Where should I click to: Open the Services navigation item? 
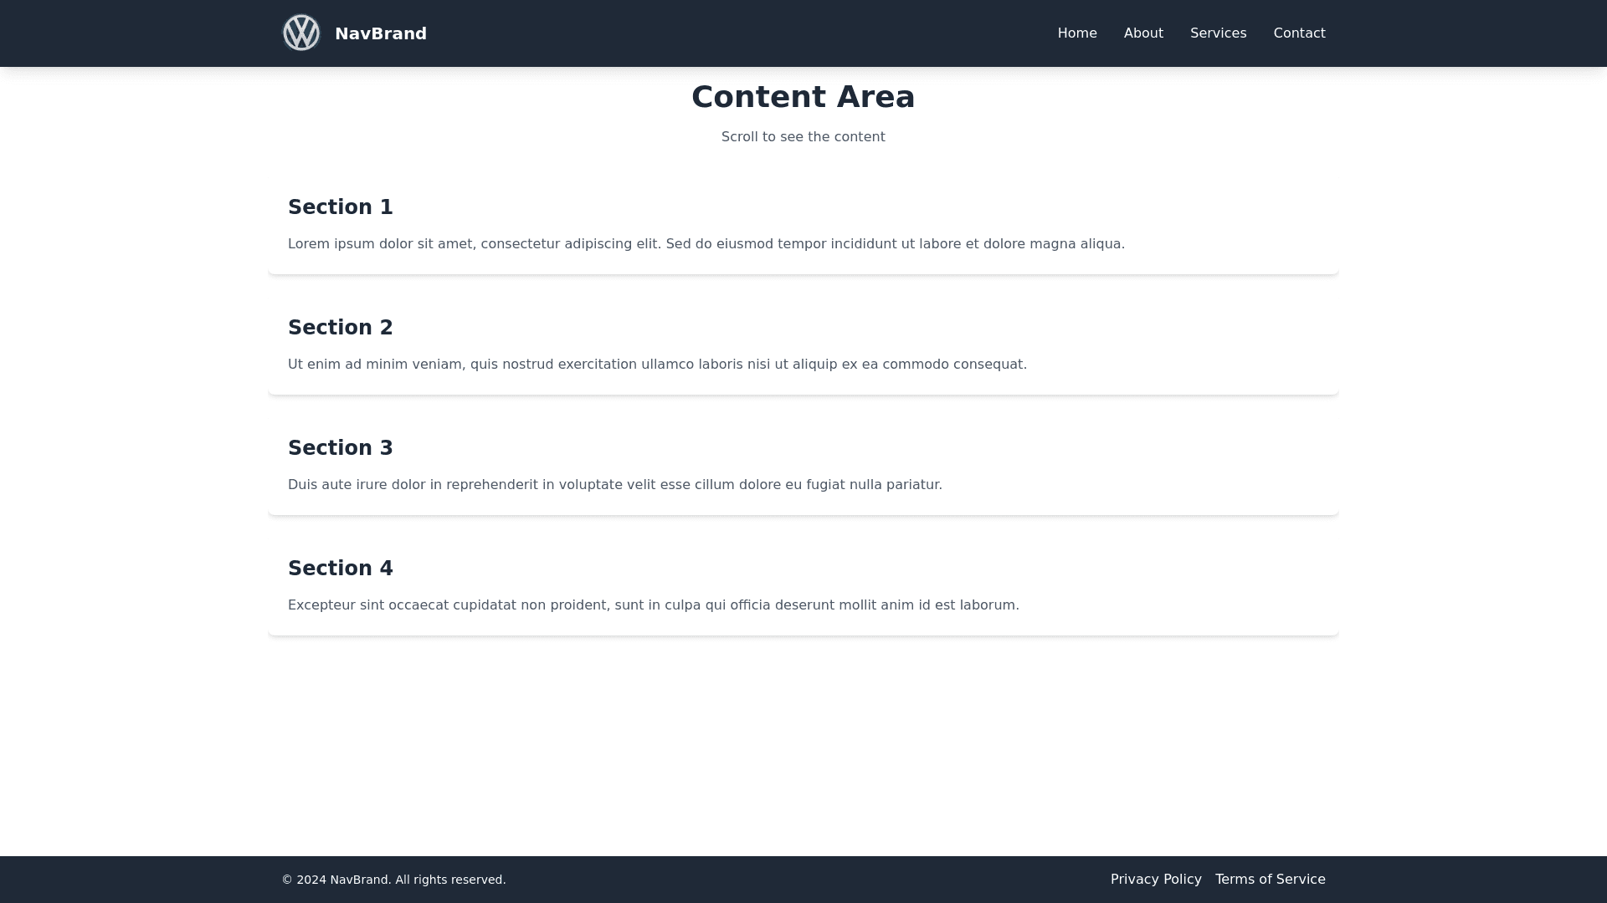[x=1218, y=33]
